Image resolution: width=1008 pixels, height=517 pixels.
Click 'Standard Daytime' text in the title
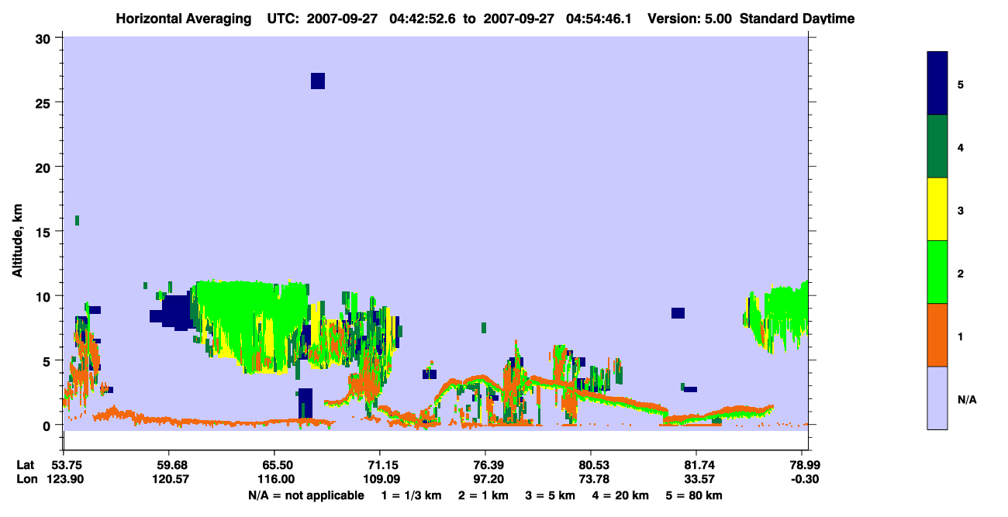[797, 19]
